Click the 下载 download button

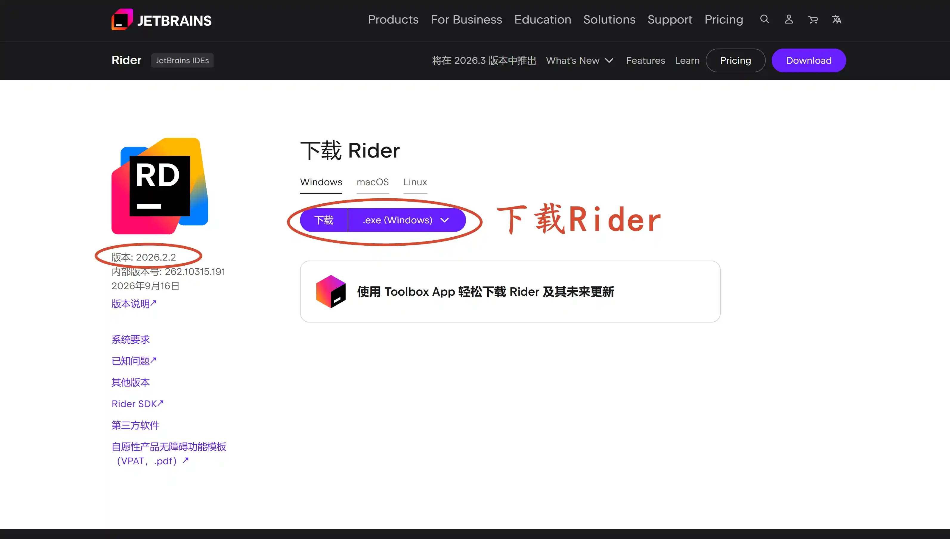324,220
